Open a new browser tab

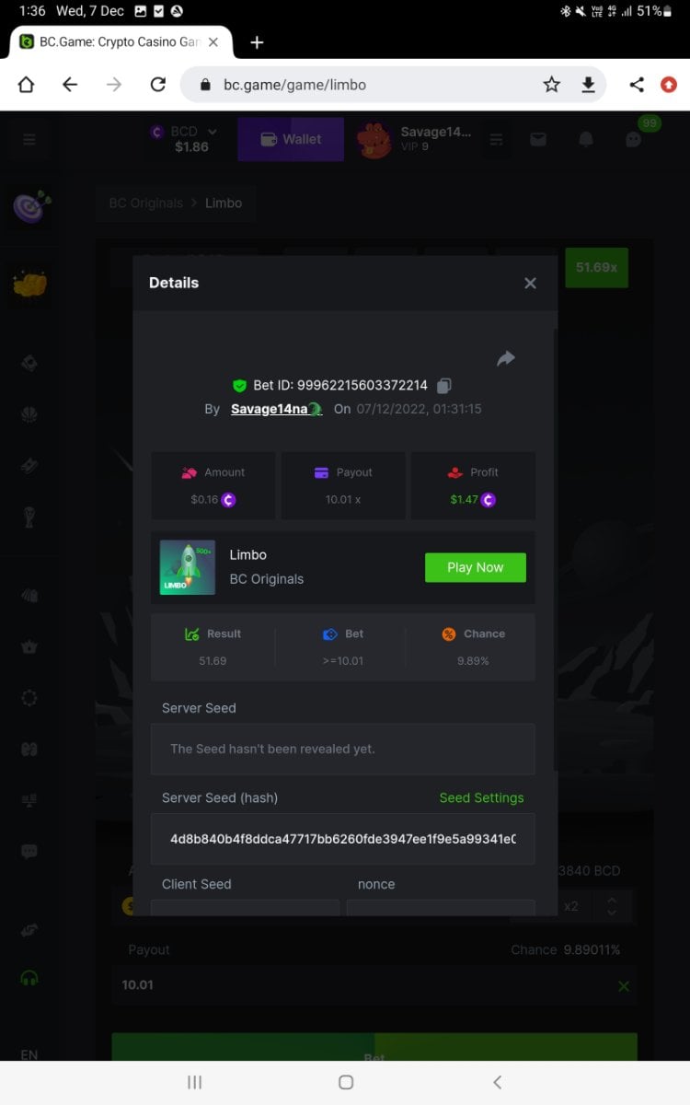point(257,42)
